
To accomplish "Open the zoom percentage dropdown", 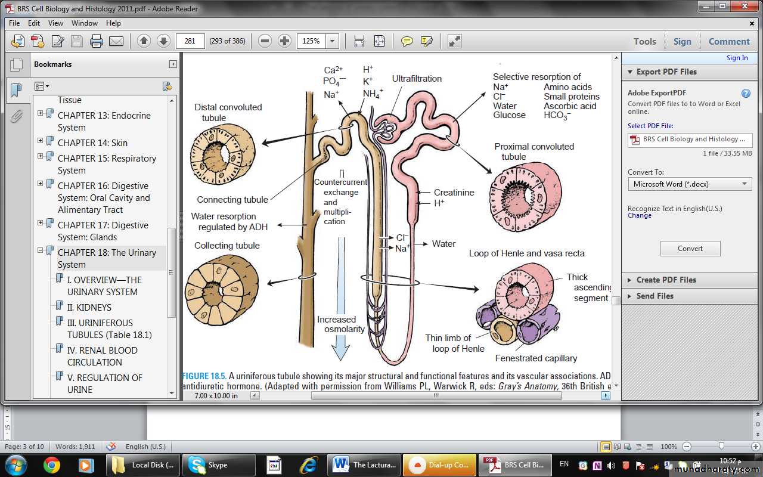I will [332, 41].
